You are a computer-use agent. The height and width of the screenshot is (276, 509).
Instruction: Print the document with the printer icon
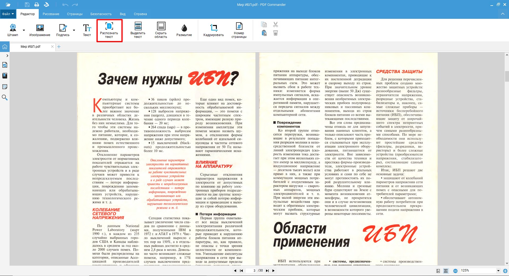pyautogui.click(x=37, y=5)
